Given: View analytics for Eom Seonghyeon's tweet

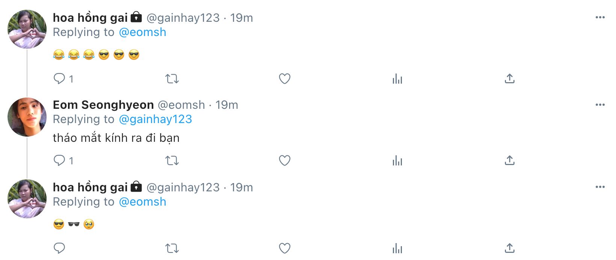Looking at the screenshot, I should coord(397,161).
